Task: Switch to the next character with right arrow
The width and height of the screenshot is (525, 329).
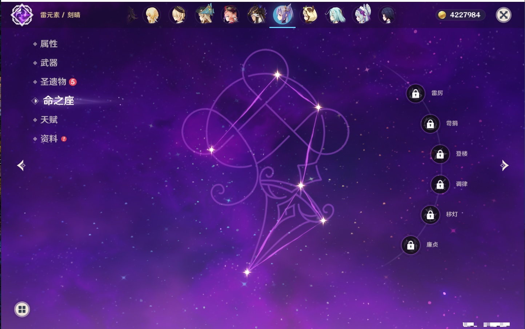Action: 504,165
